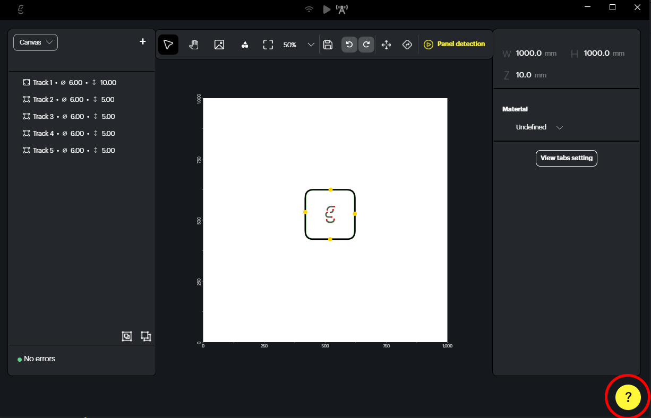The width and height of the screenshot is (651, 418).
Task: Expand the Canvas dropdown
Action: [36, 42]
